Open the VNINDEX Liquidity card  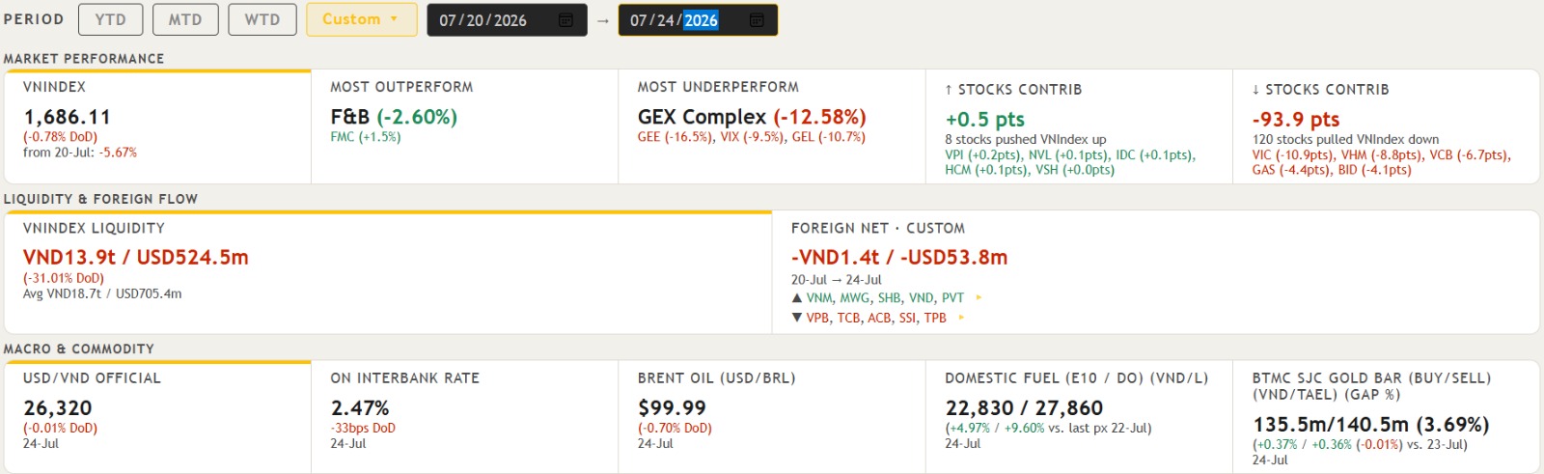388,273
